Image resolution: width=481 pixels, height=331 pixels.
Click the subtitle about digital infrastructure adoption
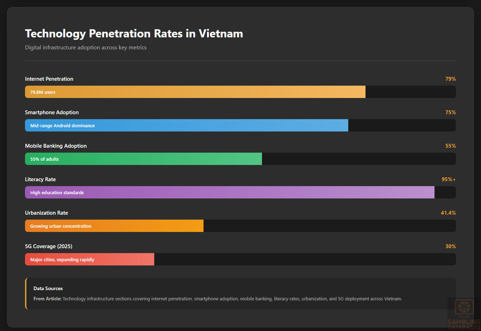pos(86,48)
